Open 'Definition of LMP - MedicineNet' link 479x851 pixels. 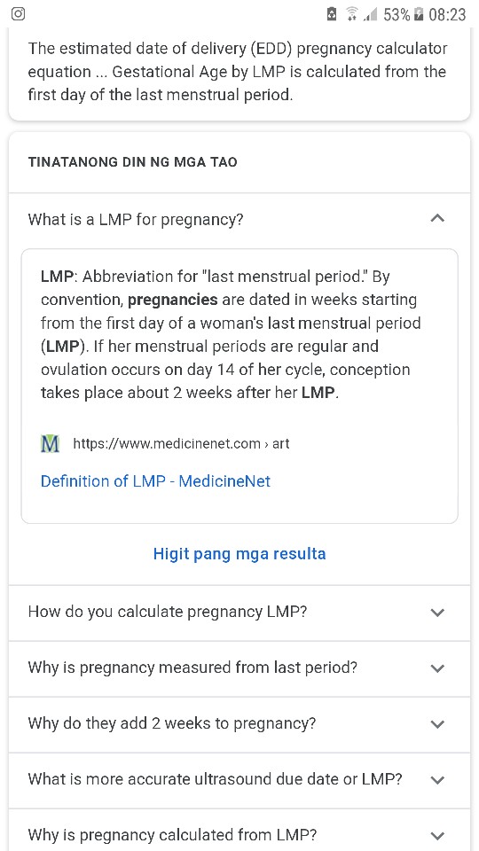(155, 481)
